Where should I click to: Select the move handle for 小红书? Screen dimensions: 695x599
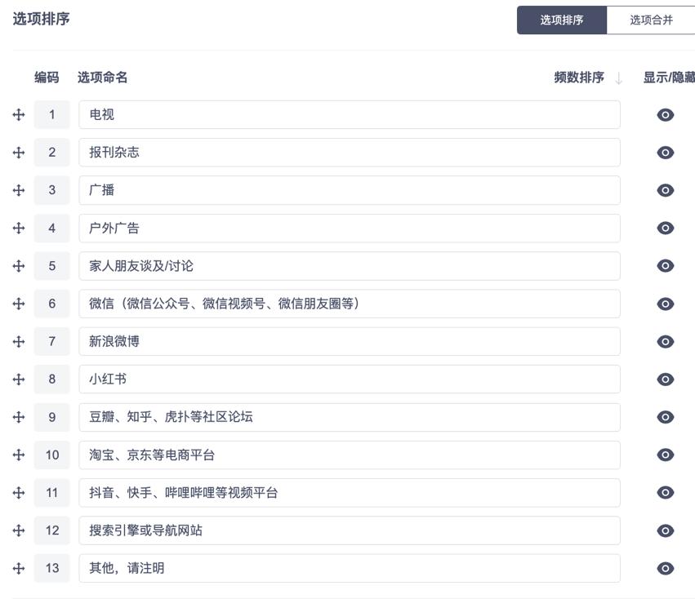click(x=18, y=379)
